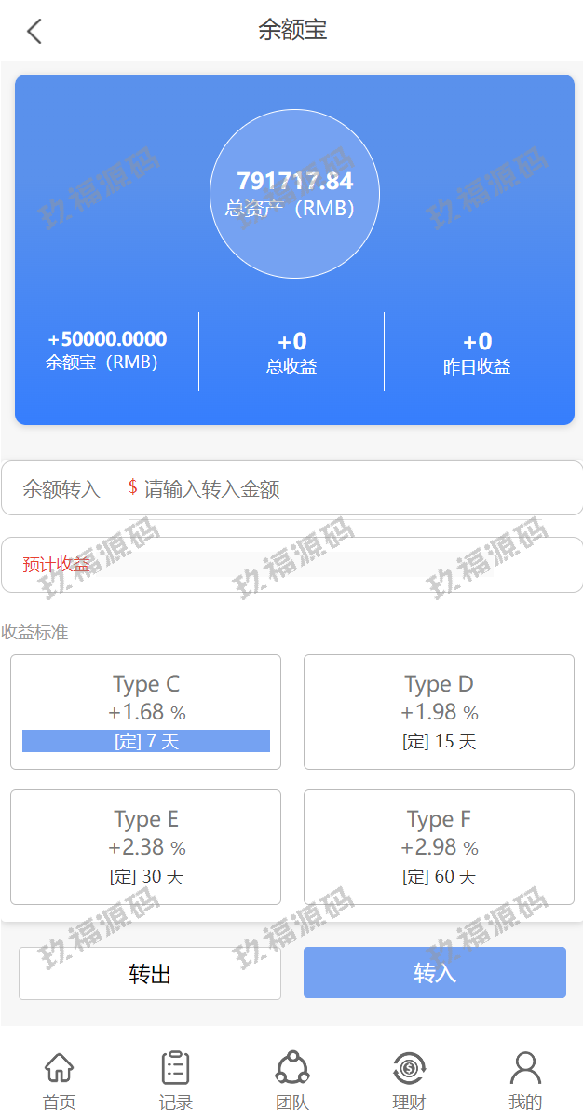Viewport: 583px width, 1110px height.
Task: Open the 团队 team icon
Action: 291,1068
